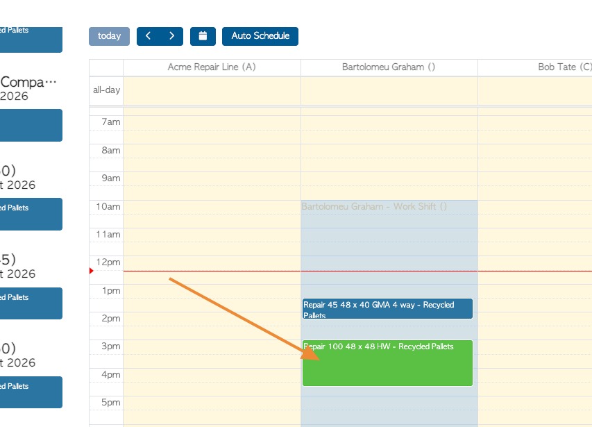592x427 pixels.
Task: Click the 8am slot in Bob Tate column
Action: point(534,151)
